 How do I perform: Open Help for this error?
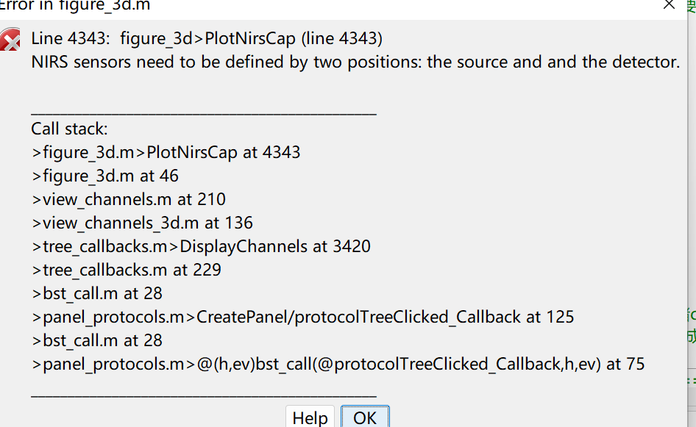(x=310, y=417)
